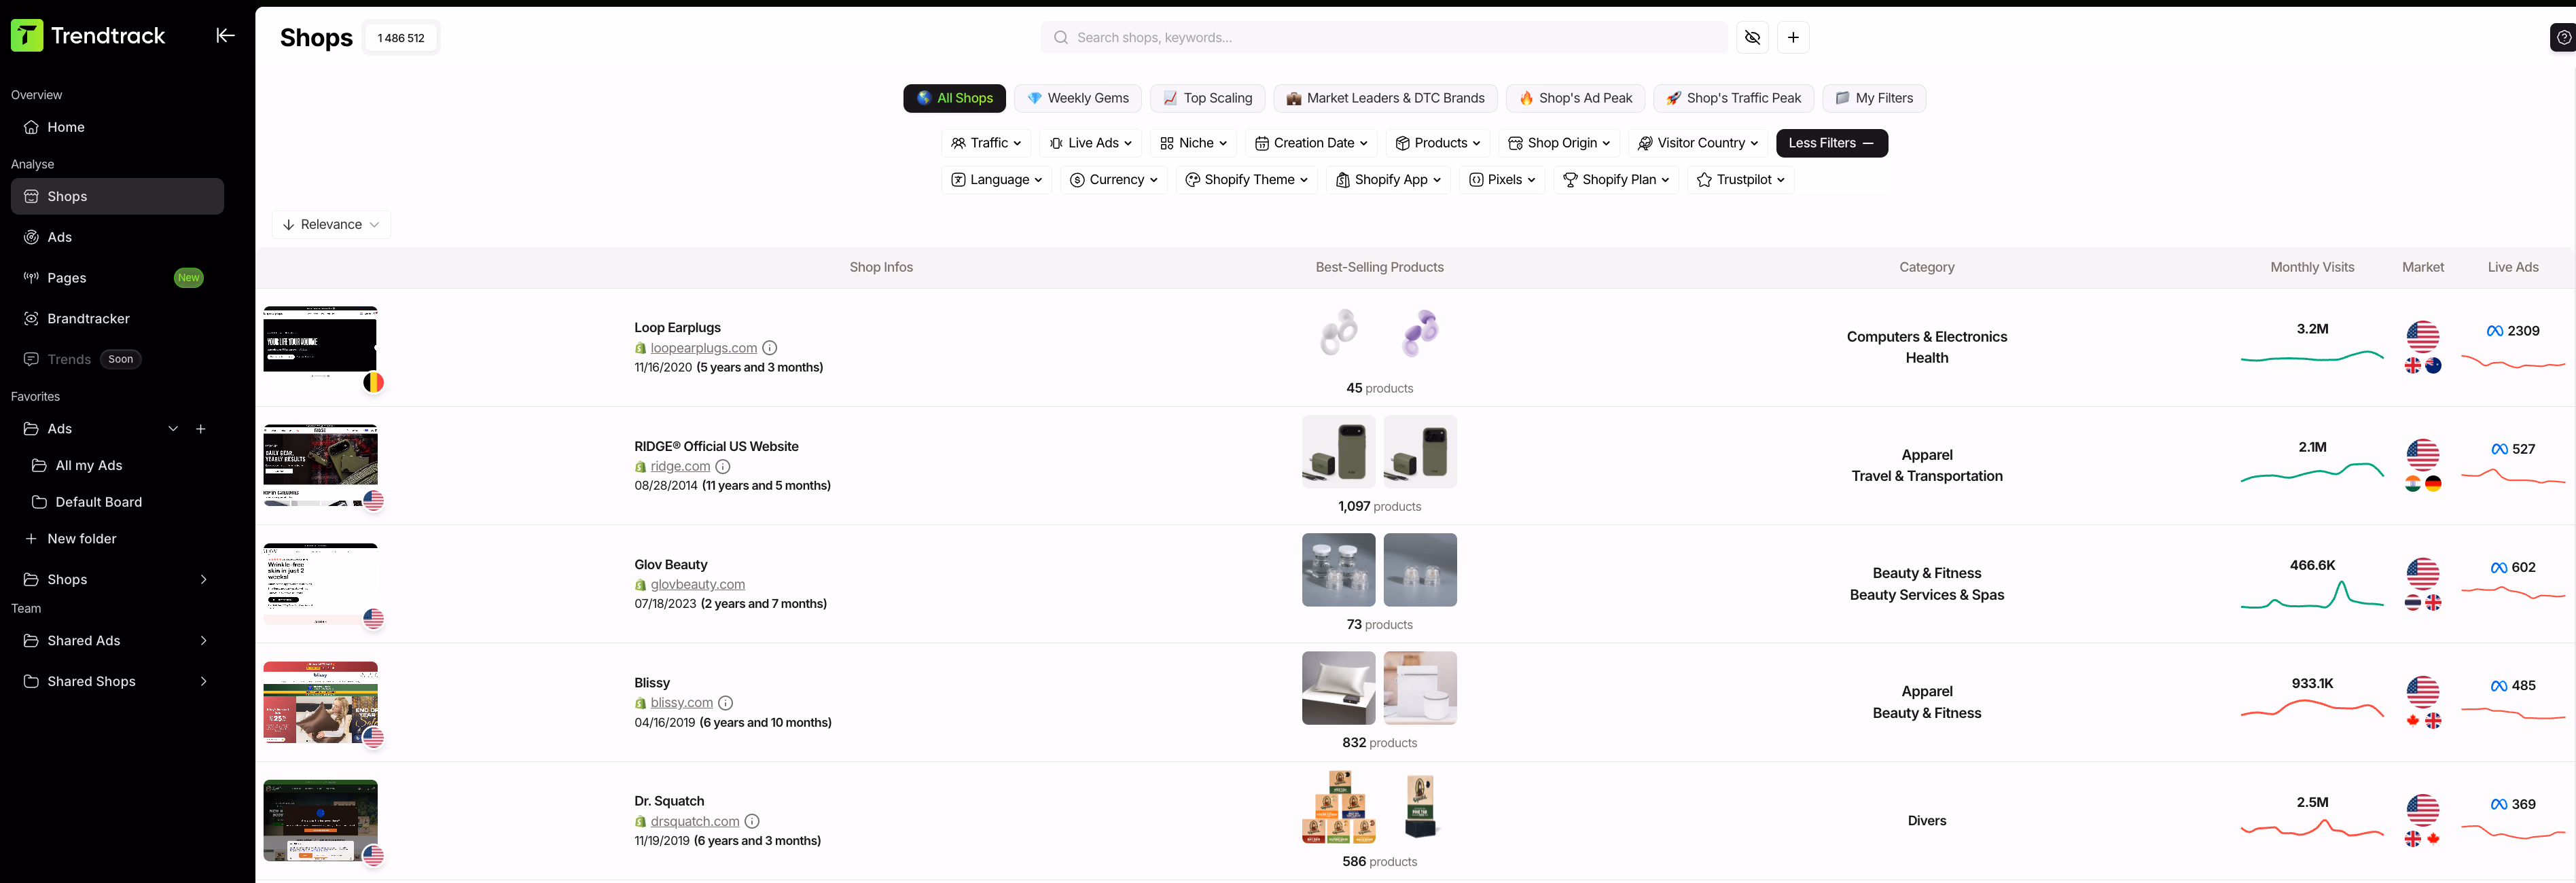Select the All Shops filter

(x=953, y=98)
